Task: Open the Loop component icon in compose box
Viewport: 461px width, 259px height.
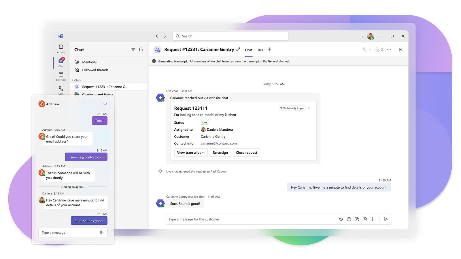Action: pyautogui.click(x=365, y=219)
